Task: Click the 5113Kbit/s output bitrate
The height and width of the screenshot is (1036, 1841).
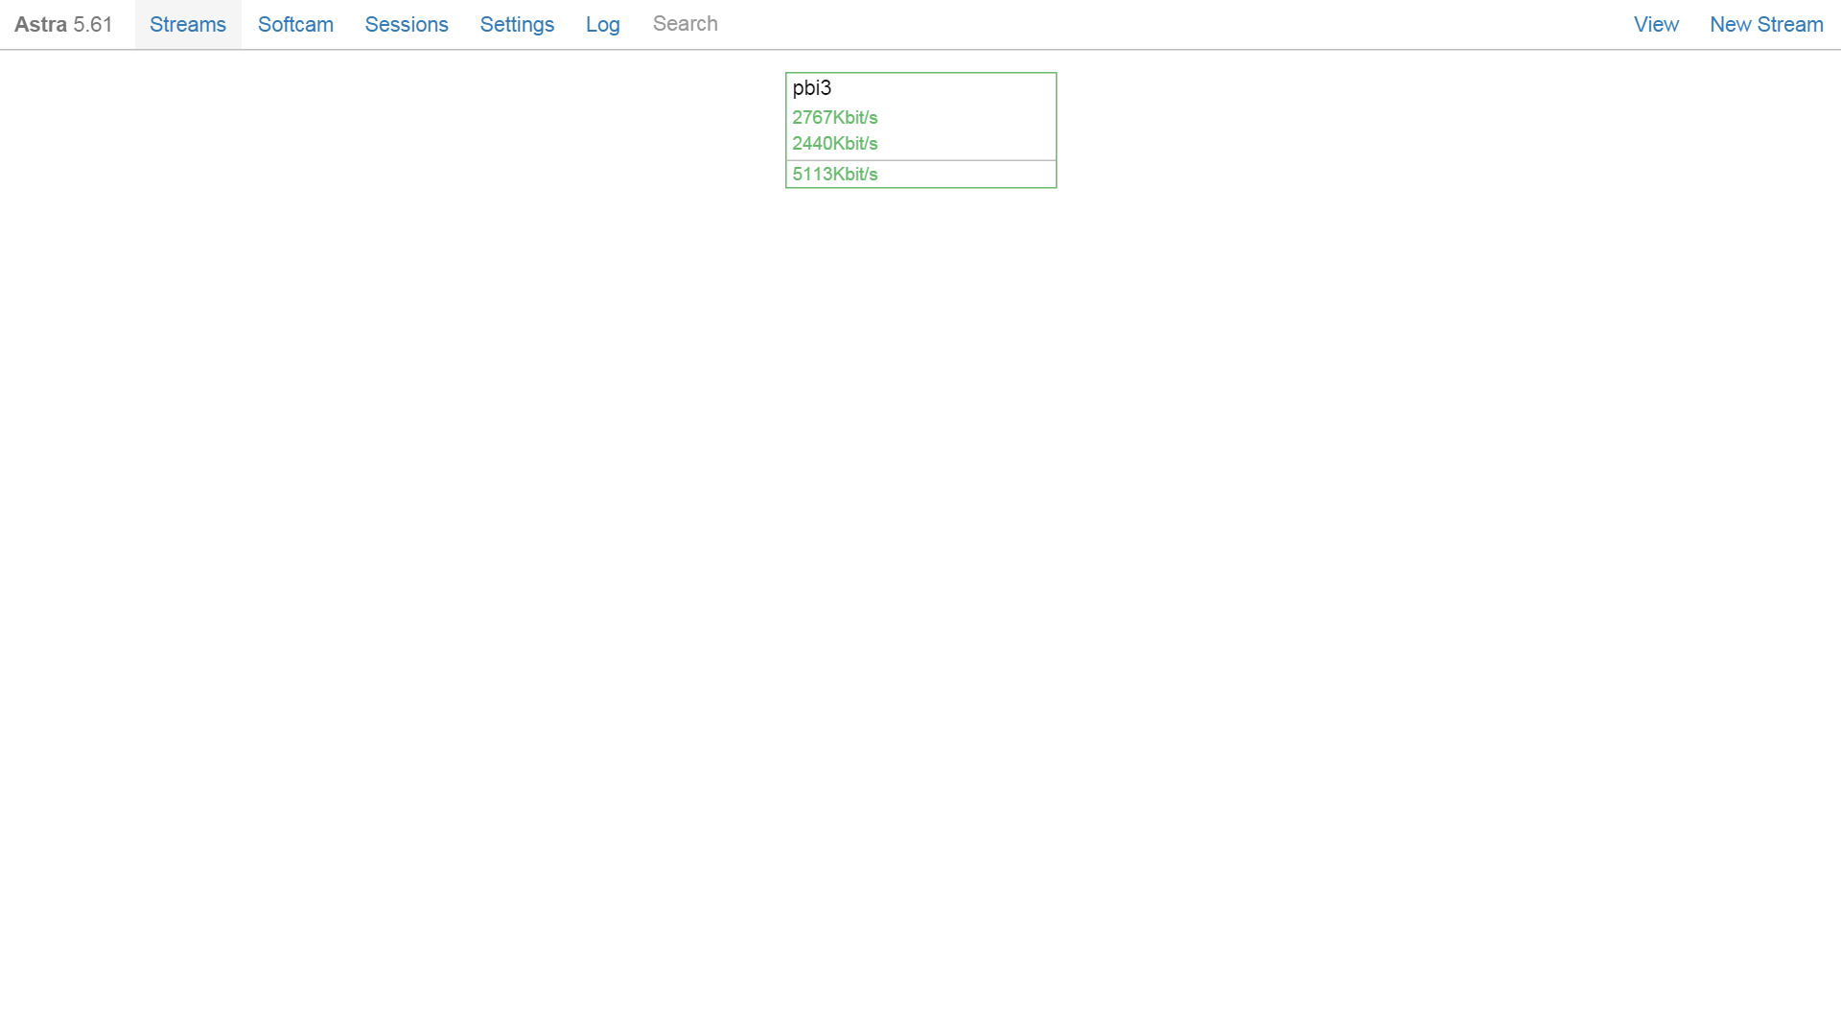Action: [835, 174]
